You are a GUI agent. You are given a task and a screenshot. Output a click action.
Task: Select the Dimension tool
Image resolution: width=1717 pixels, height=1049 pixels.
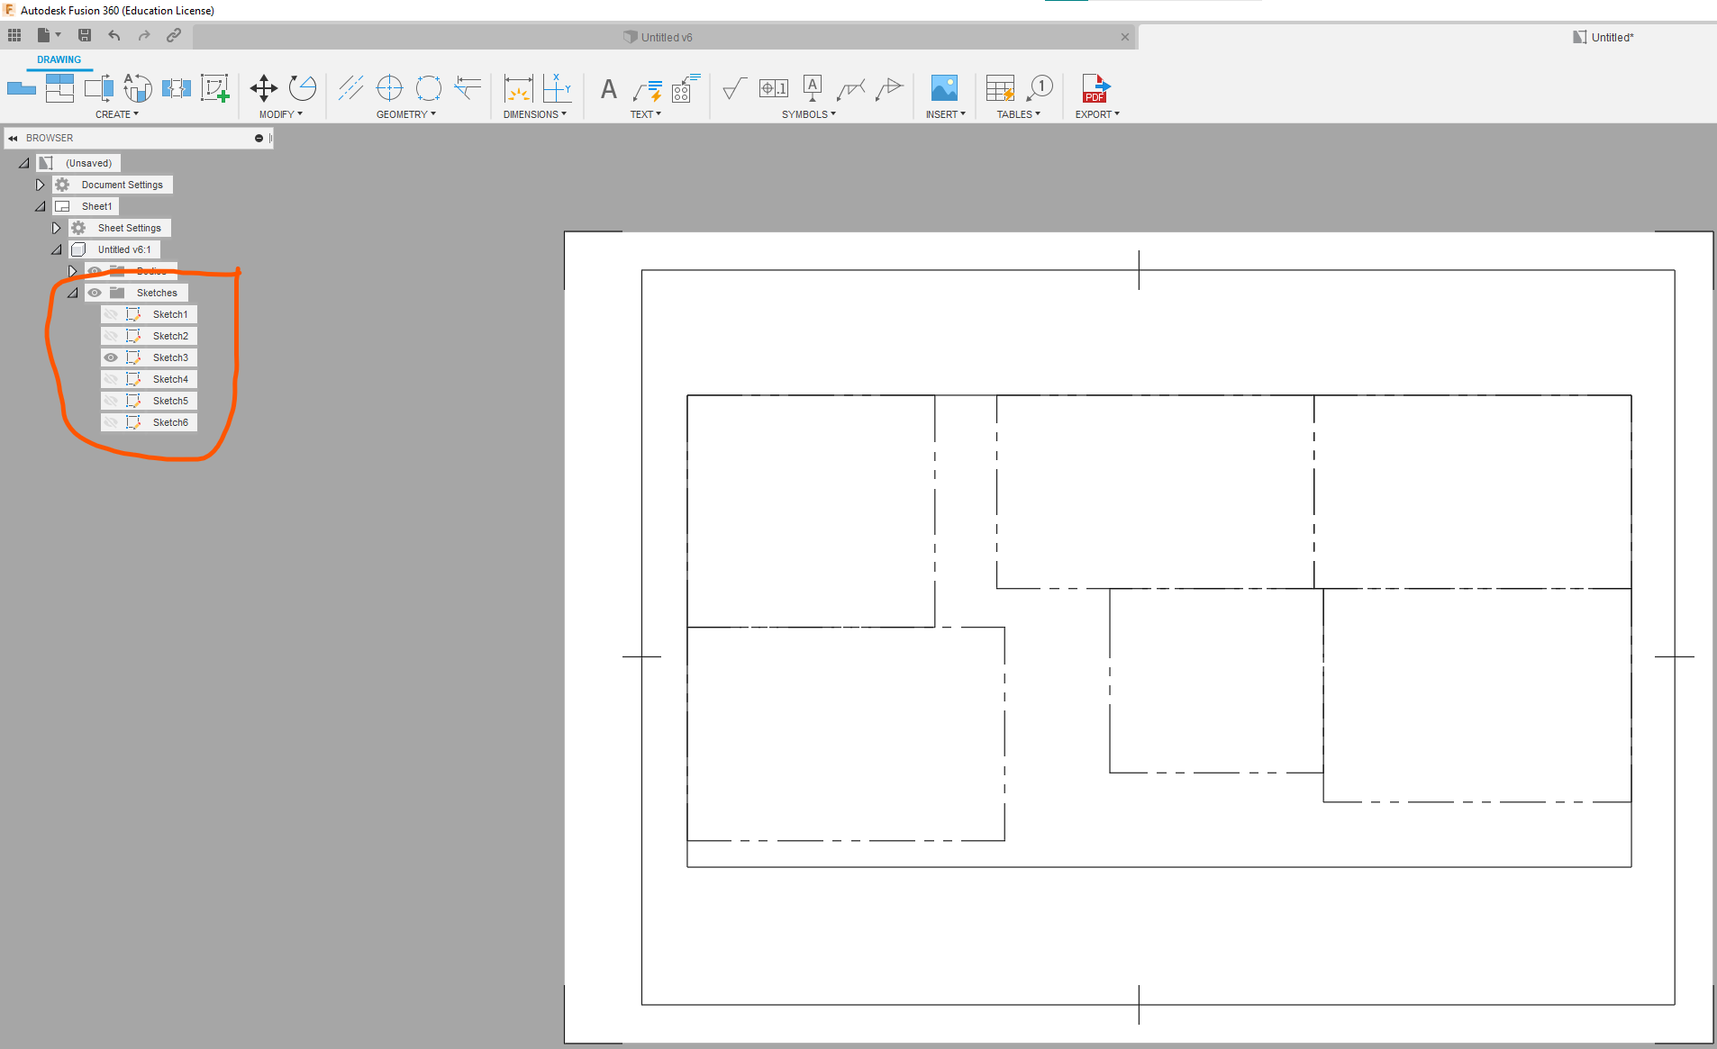(x=518, y=89)
